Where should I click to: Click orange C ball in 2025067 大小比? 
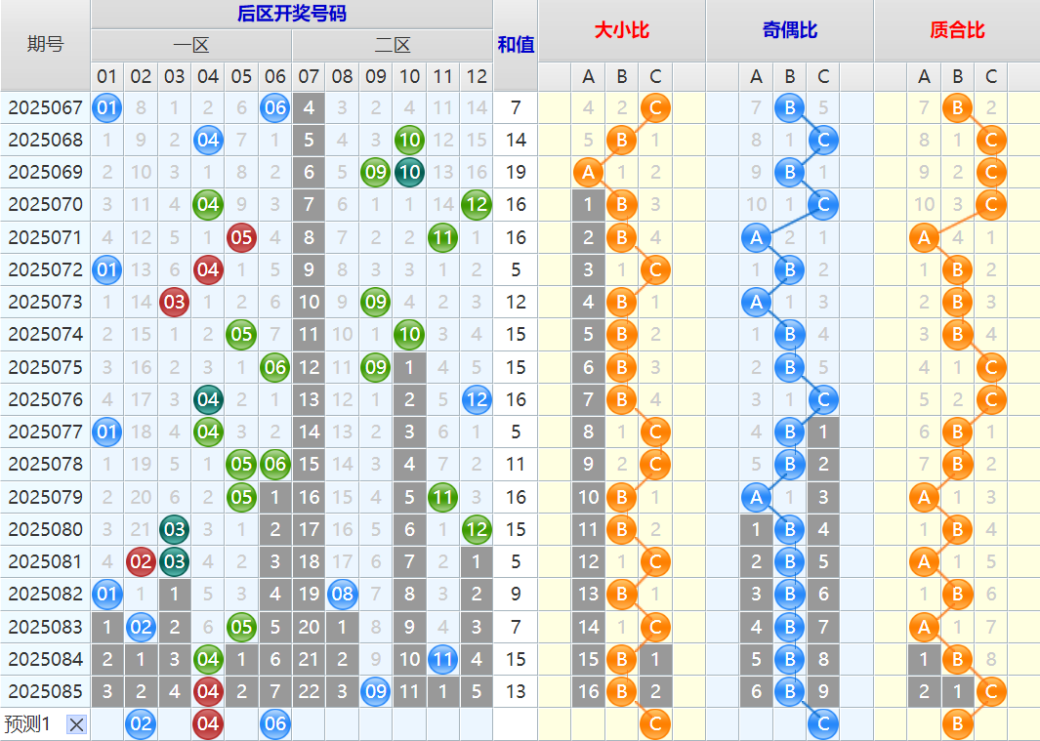[655, 107]
